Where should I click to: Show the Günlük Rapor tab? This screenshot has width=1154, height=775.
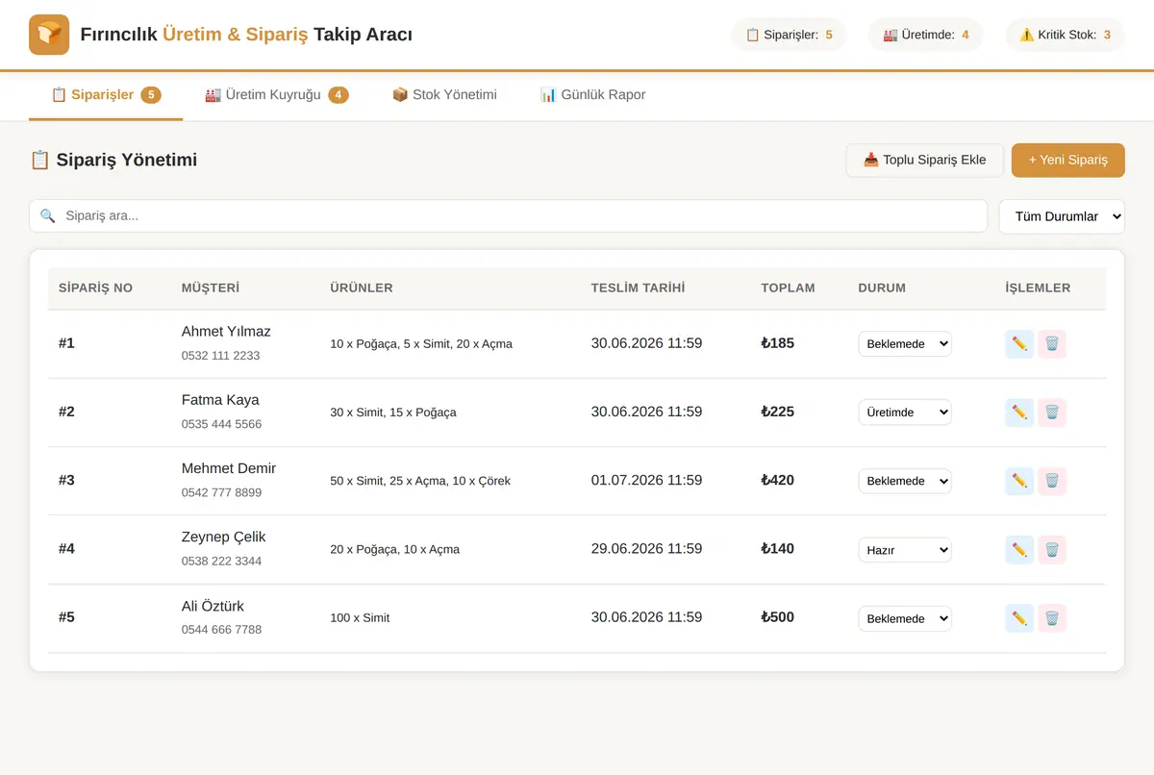pyautogui.click(x=592, y=95)
